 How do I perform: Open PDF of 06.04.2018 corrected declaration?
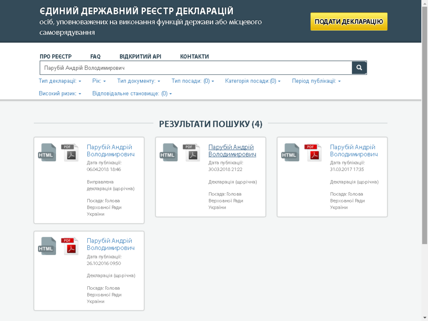71,153
